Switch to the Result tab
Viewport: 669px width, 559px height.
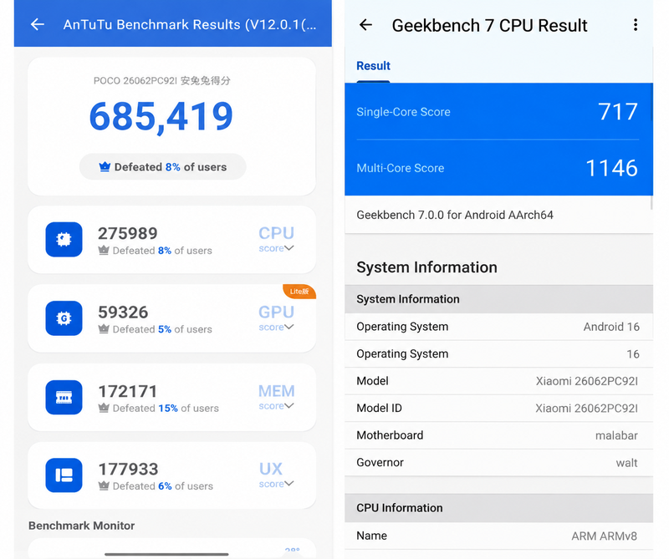coord(373,66)
